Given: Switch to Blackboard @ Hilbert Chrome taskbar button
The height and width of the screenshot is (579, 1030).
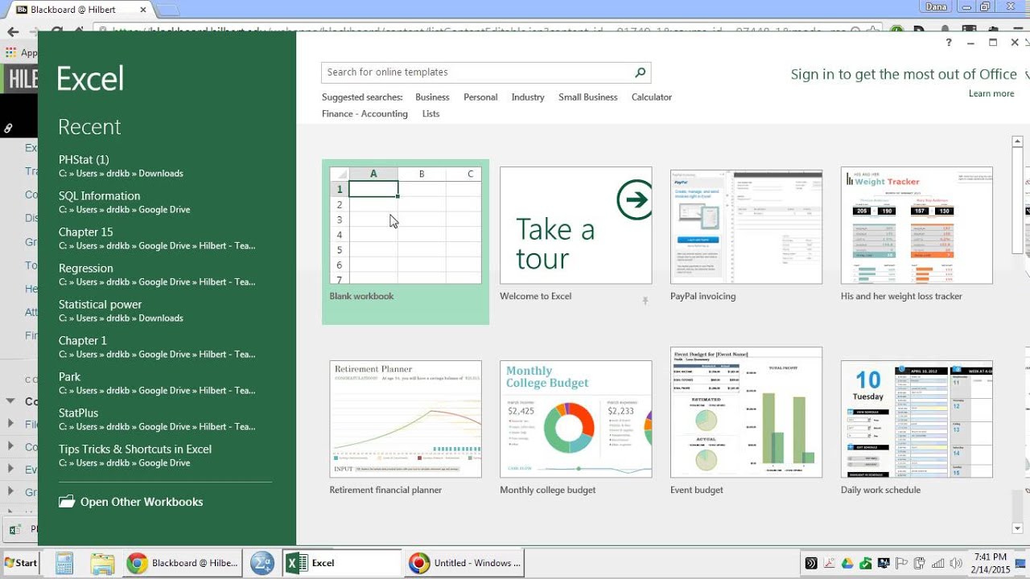Looking at the screenshot, I should tap(183, 563).
